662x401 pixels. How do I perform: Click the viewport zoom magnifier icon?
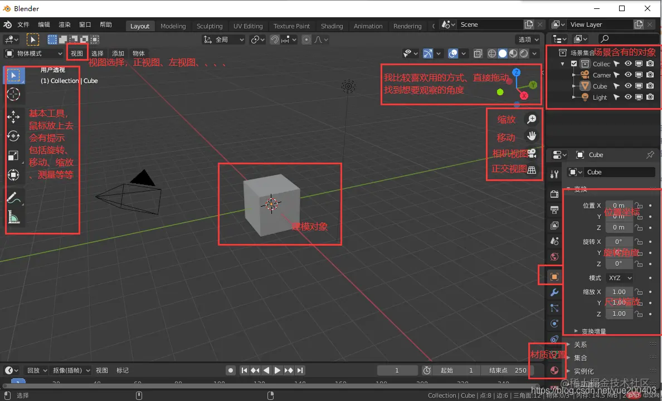(x=532, y=119)
